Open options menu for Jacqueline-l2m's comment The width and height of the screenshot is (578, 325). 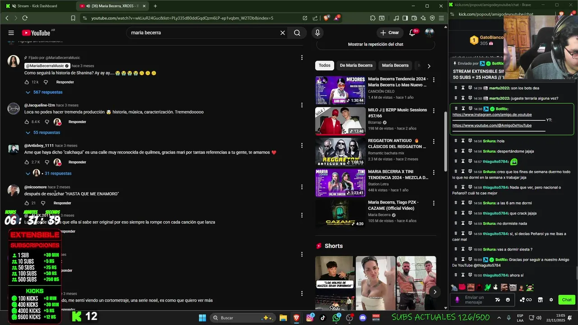(x=302, y=105)
